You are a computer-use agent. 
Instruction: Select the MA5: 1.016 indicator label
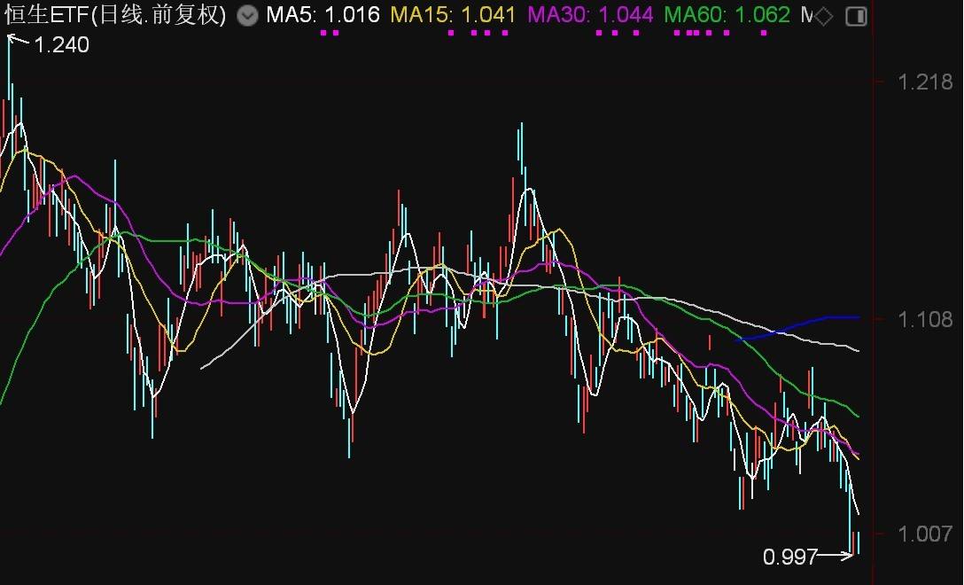pyautogui.click(x=323, y=15)
